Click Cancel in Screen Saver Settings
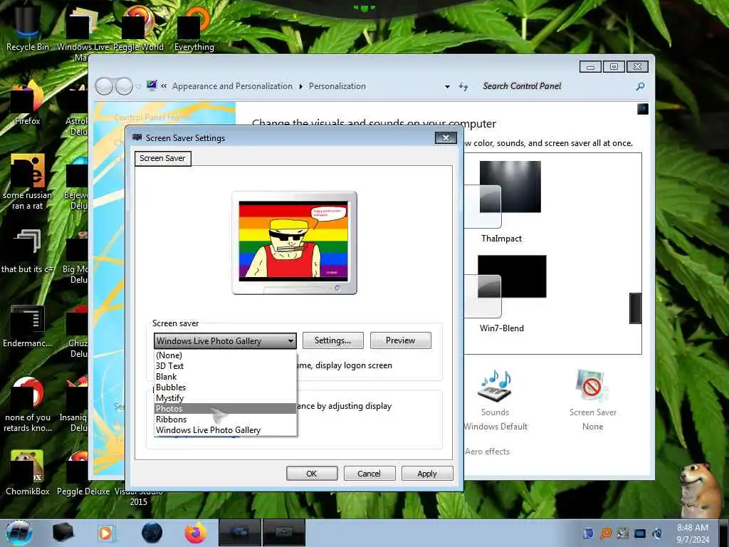 click(x=369, y=474)
